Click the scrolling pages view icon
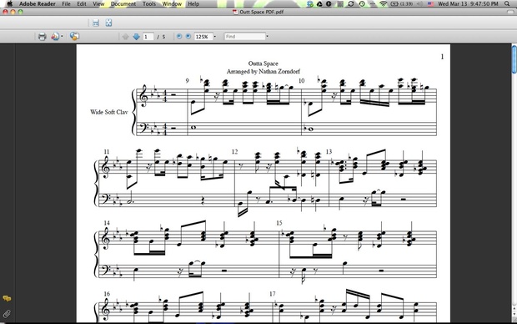Viewport: 517px width, 324px height. coord(96,23)
